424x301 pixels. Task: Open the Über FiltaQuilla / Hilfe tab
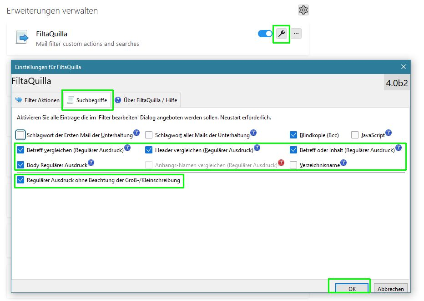click(146, 100)
